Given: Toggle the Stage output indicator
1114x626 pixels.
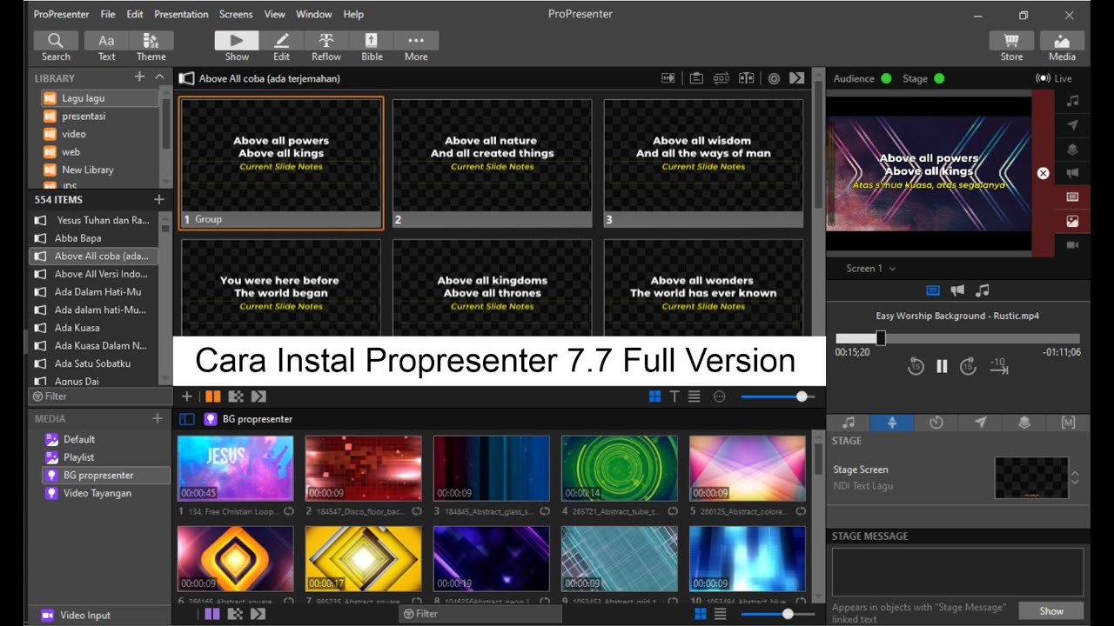Looking at the screenshot, I should 939,78.
